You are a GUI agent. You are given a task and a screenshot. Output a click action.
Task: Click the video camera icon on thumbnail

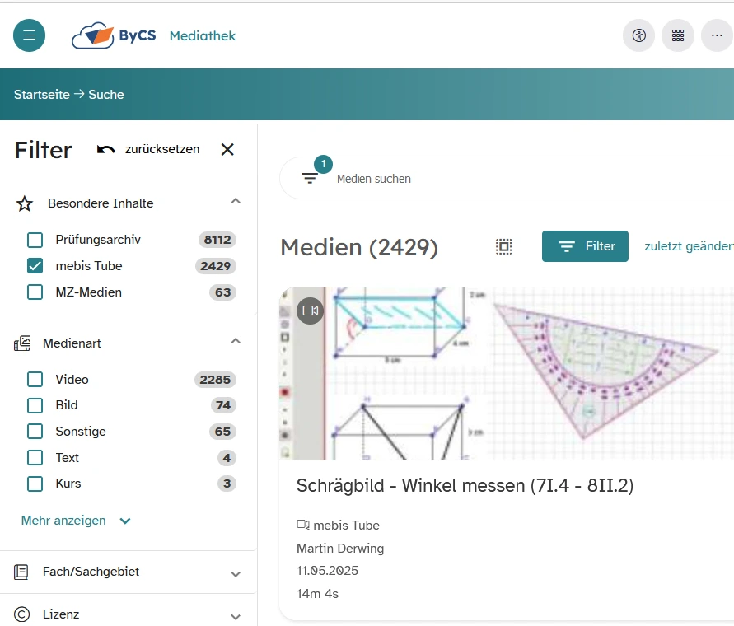311,311
